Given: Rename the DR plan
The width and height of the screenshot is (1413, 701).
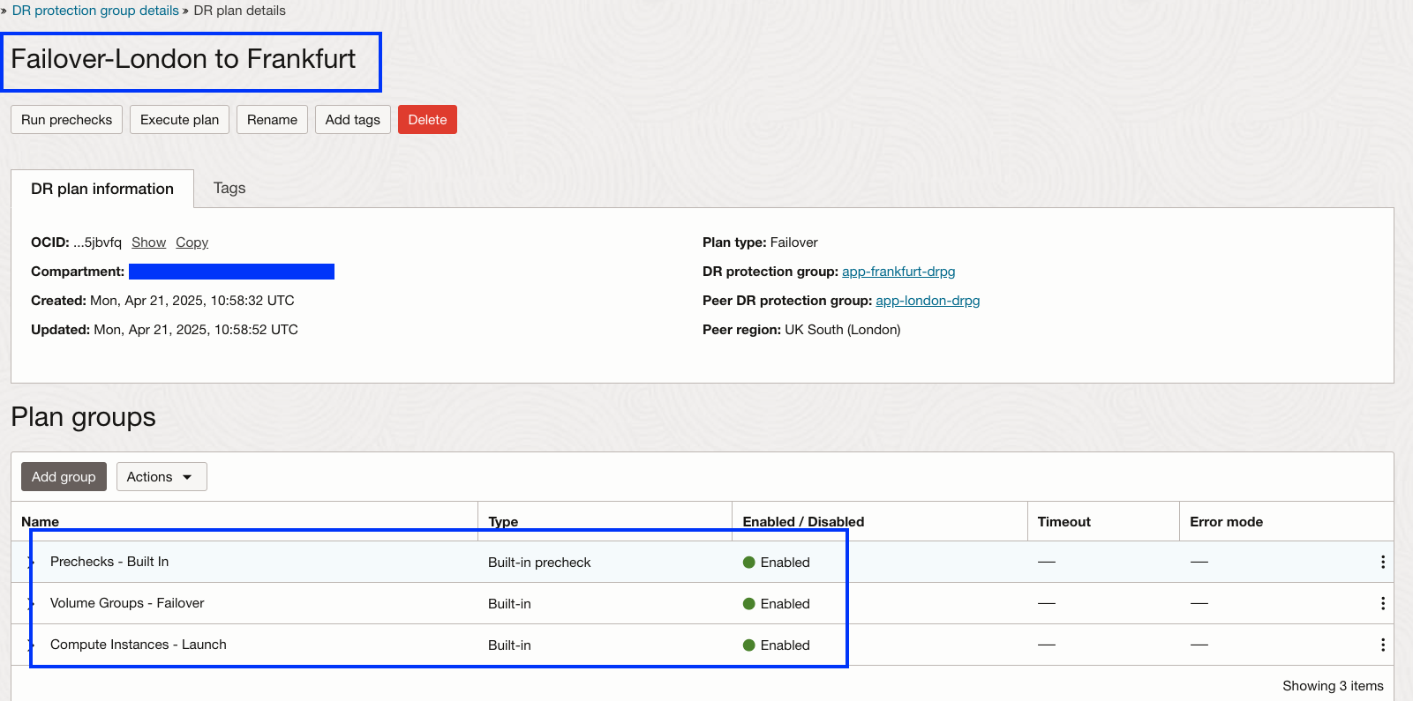Looking at the screenshot, I should 272,120.
